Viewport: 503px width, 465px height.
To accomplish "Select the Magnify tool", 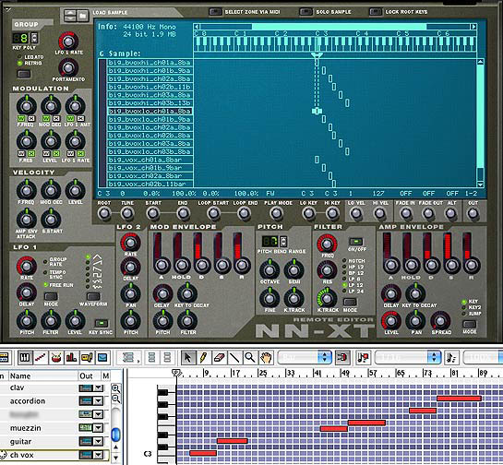I will tap(249, 357).
